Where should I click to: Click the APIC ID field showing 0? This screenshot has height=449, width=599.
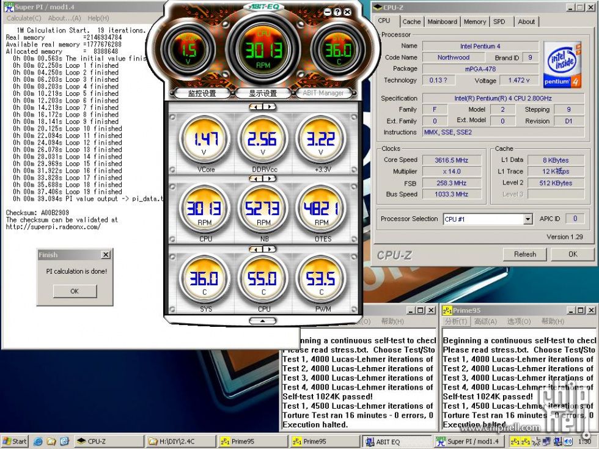[575, 219]
